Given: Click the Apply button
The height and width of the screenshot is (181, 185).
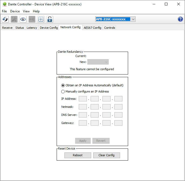Looking at the screenshot, I should coord(83,141).
